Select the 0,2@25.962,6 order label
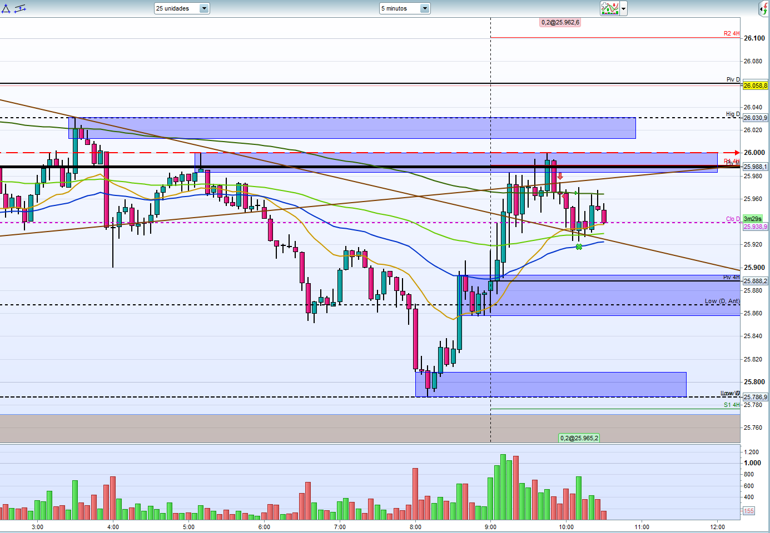Image resolution: width=770 pixels, height=533 pixels. [560, 23]
